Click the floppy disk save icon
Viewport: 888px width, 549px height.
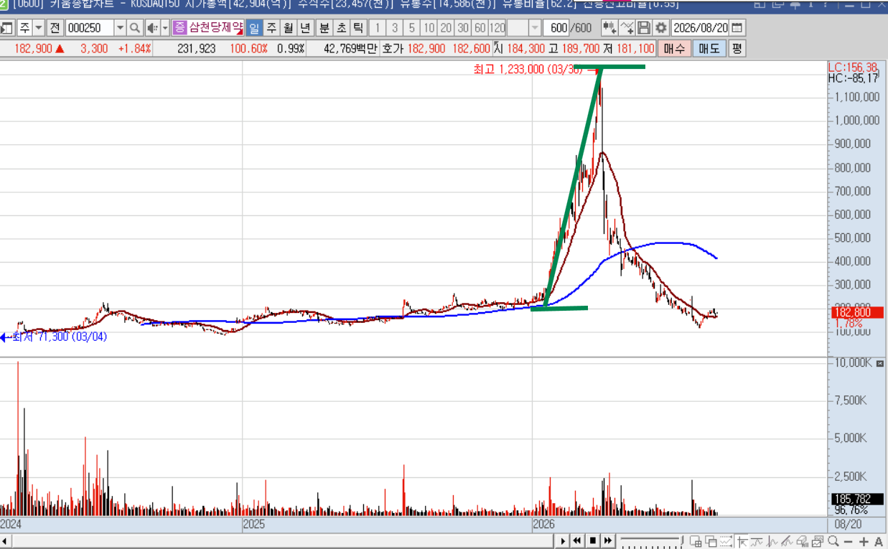tap(644, 28)
